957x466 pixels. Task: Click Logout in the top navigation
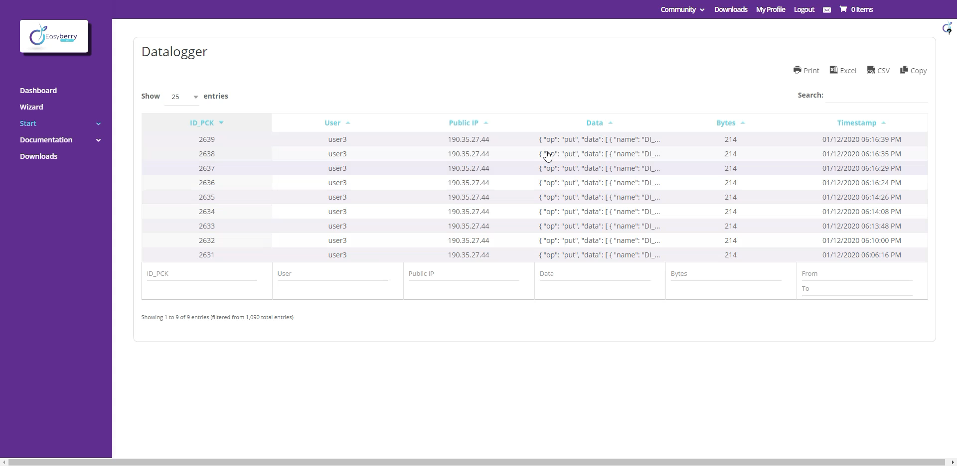click(804, 9)
